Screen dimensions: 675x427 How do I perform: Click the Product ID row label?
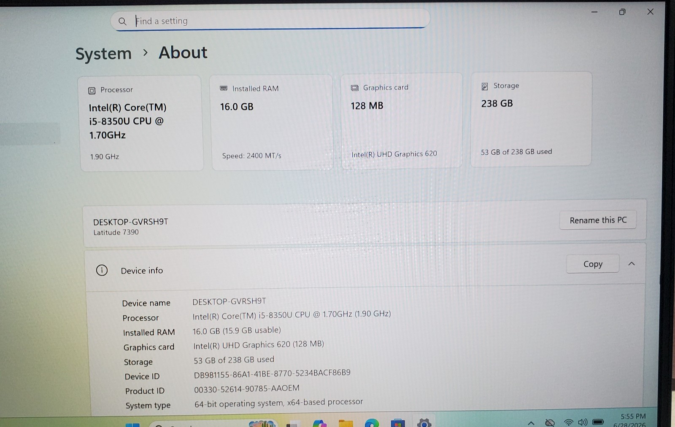pyautogui.click(x=145, y=391)
